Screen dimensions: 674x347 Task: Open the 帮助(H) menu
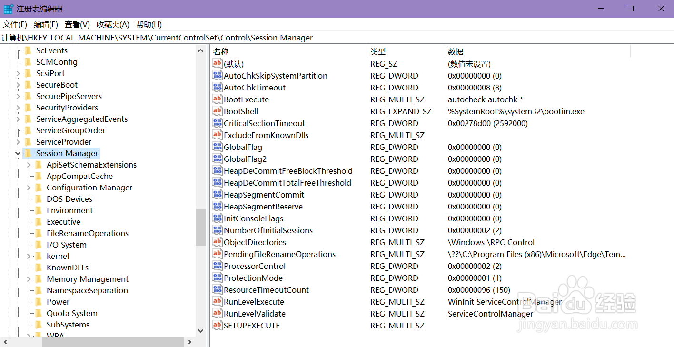[149, 24]
